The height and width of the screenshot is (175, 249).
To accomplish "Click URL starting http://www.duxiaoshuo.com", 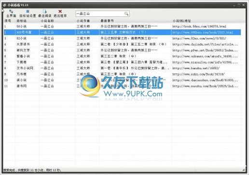I will 205,80.
